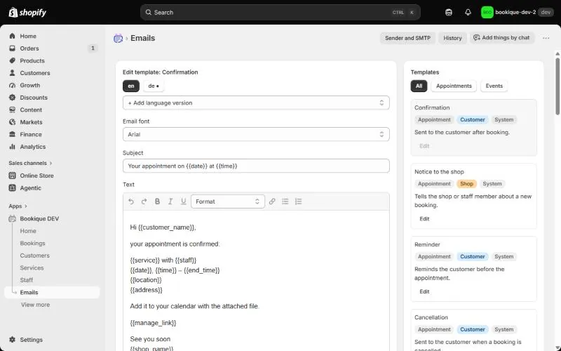Click the Shop tag on Notice template
Image resolution: width=561 pixels, height=351 pixels.
tap(466, 184)
